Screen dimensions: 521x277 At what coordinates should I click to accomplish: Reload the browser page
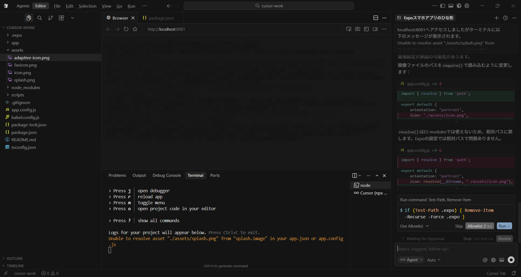click(126, 29)
